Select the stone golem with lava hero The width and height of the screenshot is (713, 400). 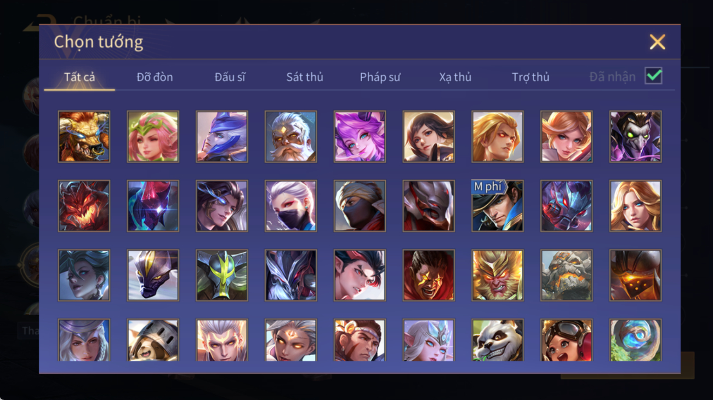click(x=566, y=275)
